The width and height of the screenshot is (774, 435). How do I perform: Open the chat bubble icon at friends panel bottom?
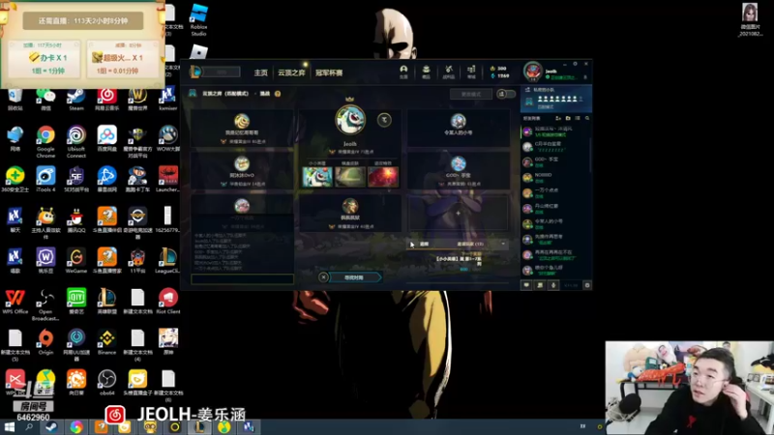point(526,285)
